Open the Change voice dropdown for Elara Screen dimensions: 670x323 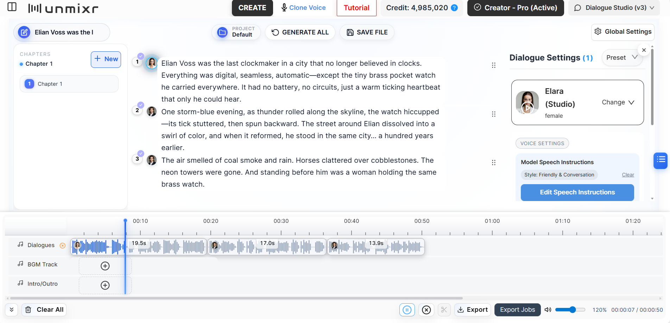[x=618, y=102]
